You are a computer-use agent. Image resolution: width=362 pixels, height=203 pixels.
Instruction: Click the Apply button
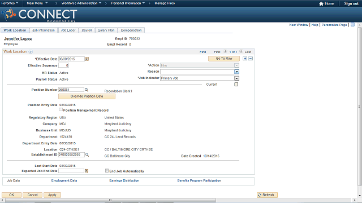coord(52,195)
